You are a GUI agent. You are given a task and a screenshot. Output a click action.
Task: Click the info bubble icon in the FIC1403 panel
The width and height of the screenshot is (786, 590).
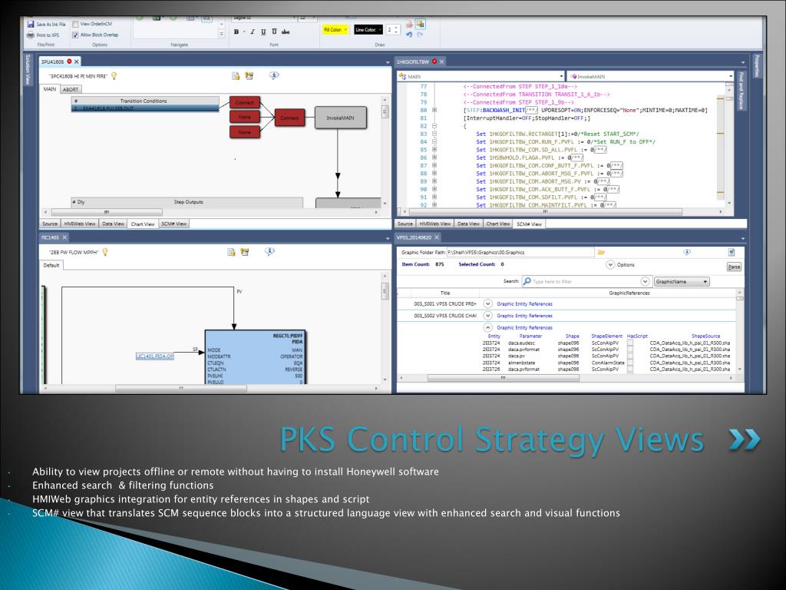(x=269, y=251)
